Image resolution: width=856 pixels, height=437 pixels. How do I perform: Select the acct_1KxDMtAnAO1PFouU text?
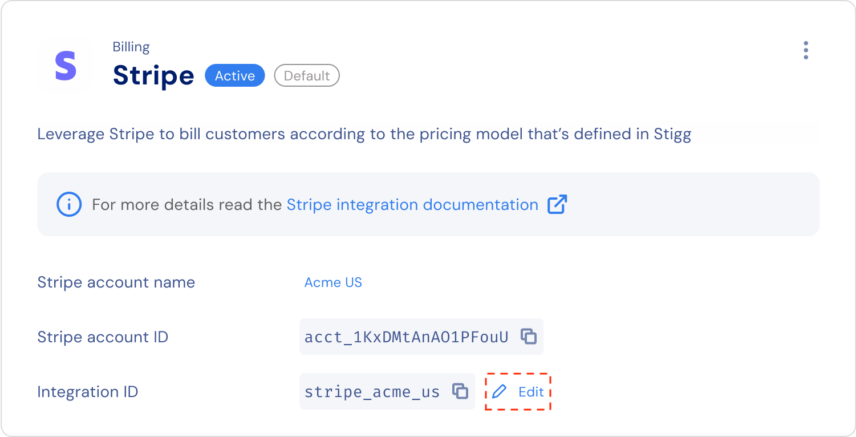(406, 337)
